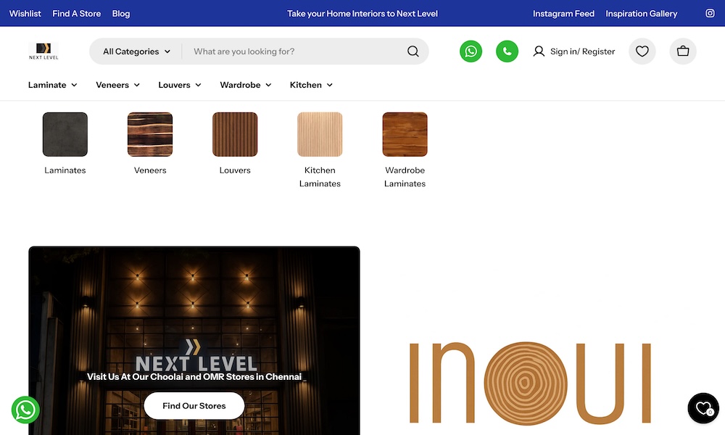Open floating wishlist heart button

coord(703,408)
